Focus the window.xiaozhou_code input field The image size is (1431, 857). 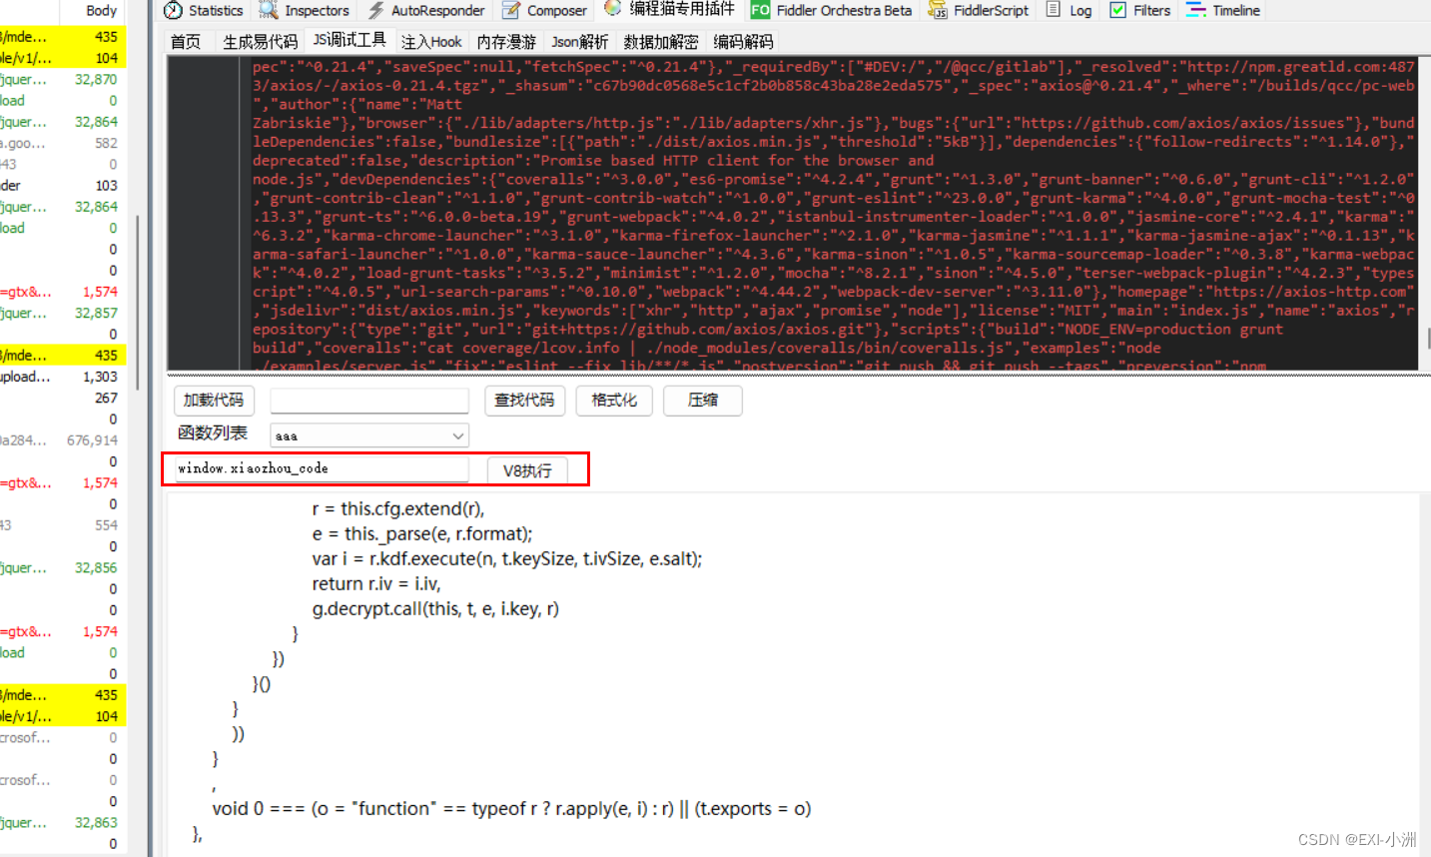[322, 468]
